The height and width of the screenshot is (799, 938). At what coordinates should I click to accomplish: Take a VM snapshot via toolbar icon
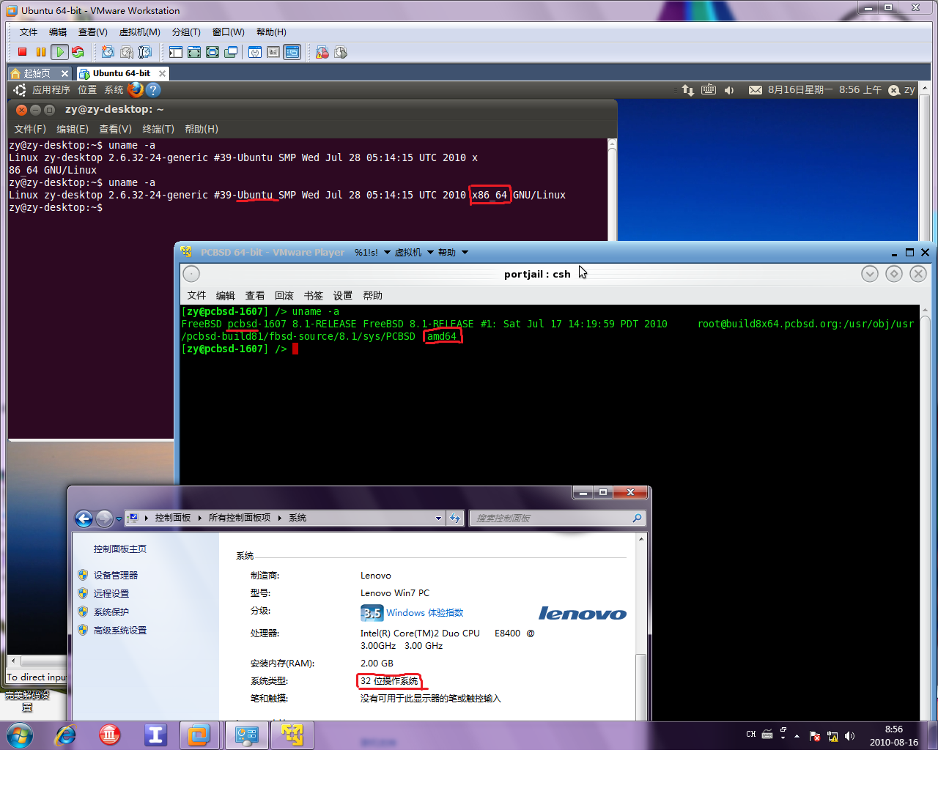[108, 52]
